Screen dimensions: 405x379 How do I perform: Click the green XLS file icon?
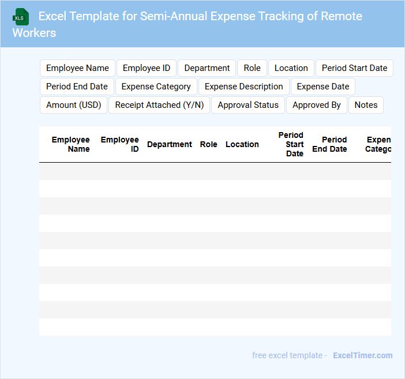(21, 17)
